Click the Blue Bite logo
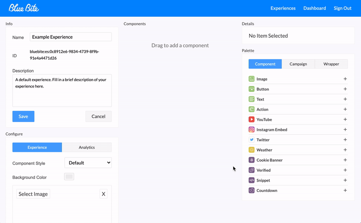This screenshot has height=223, width=361. pyautogui.click(x=24, y=8)
